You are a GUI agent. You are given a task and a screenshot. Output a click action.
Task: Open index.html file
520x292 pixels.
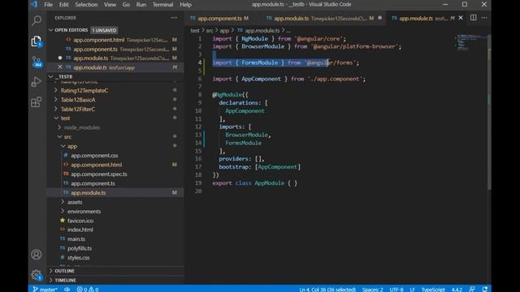(80, 230)
